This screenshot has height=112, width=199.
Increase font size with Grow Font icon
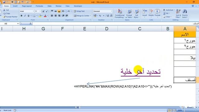coord(43,11)
